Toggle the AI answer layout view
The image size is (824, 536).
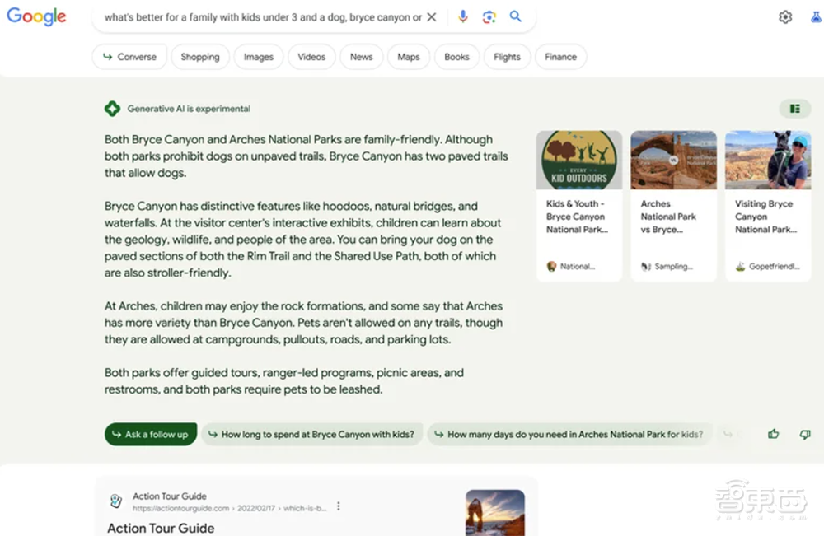point(794,109)
